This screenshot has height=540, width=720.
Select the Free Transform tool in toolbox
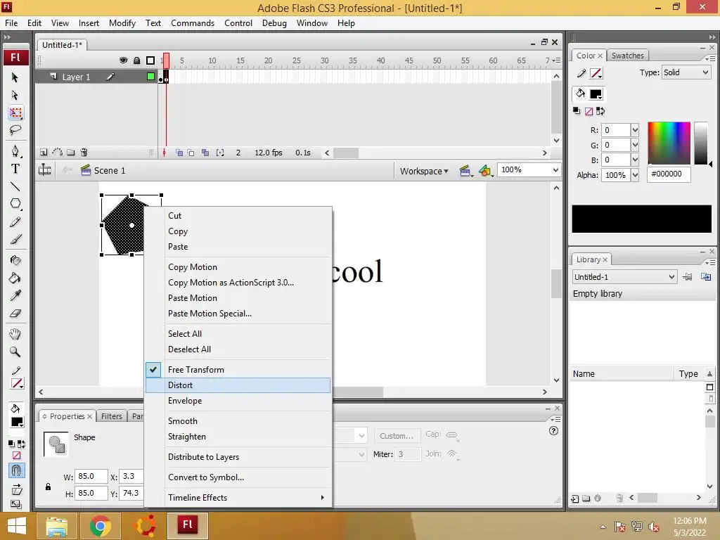(15, 113)
